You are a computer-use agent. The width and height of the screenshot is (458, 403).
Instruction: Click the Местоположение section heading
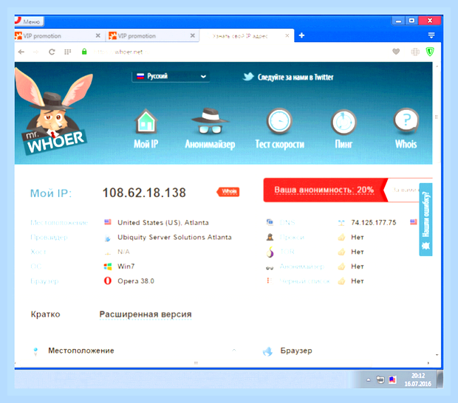click(x=81, y=351)
